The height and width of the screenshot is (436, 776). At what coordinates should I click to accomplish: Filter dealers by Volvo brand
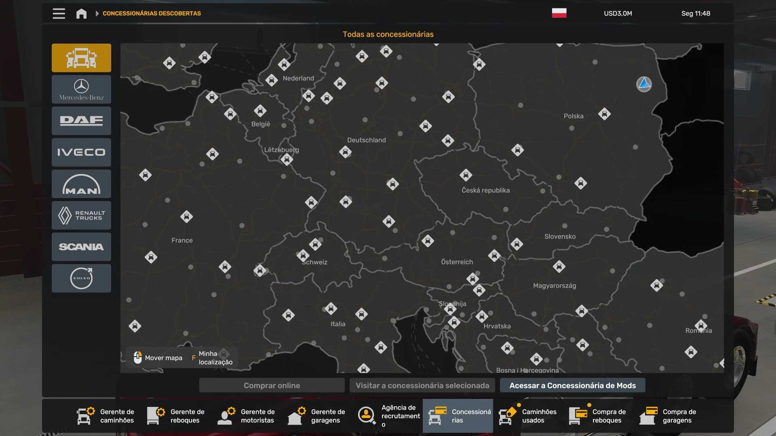coord(81,278)
